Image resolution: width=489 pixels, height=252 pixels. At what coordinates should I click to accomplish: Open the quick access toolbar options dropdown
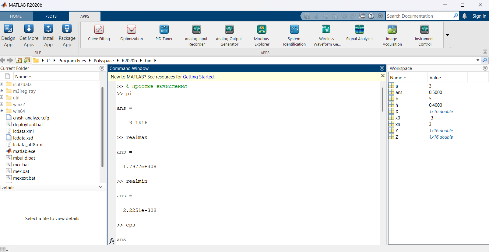click(380, 16)
